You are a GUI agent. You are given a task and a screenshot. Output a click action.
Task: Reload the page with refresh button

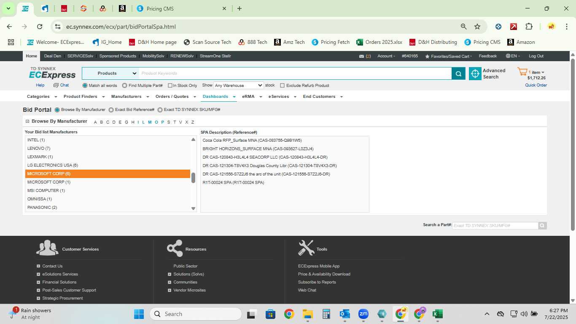click(40, 27)
